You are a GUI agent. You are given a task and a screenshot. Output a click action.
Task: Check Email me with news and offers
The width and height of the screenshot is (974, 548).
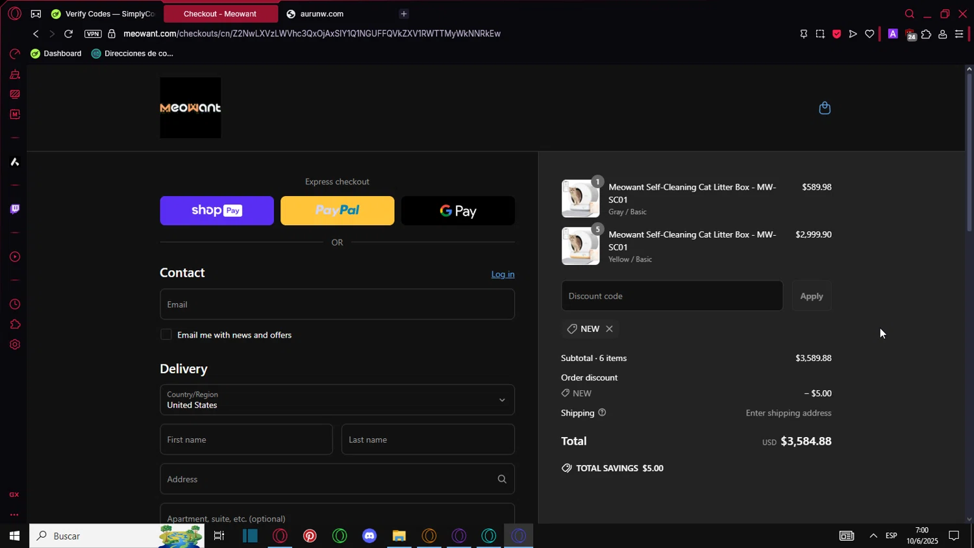(166, 334)
